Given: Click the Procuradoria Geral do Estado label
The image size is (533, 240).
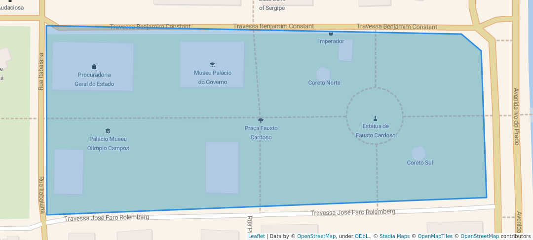Looking at the screenshot, I should pos(94,80).
